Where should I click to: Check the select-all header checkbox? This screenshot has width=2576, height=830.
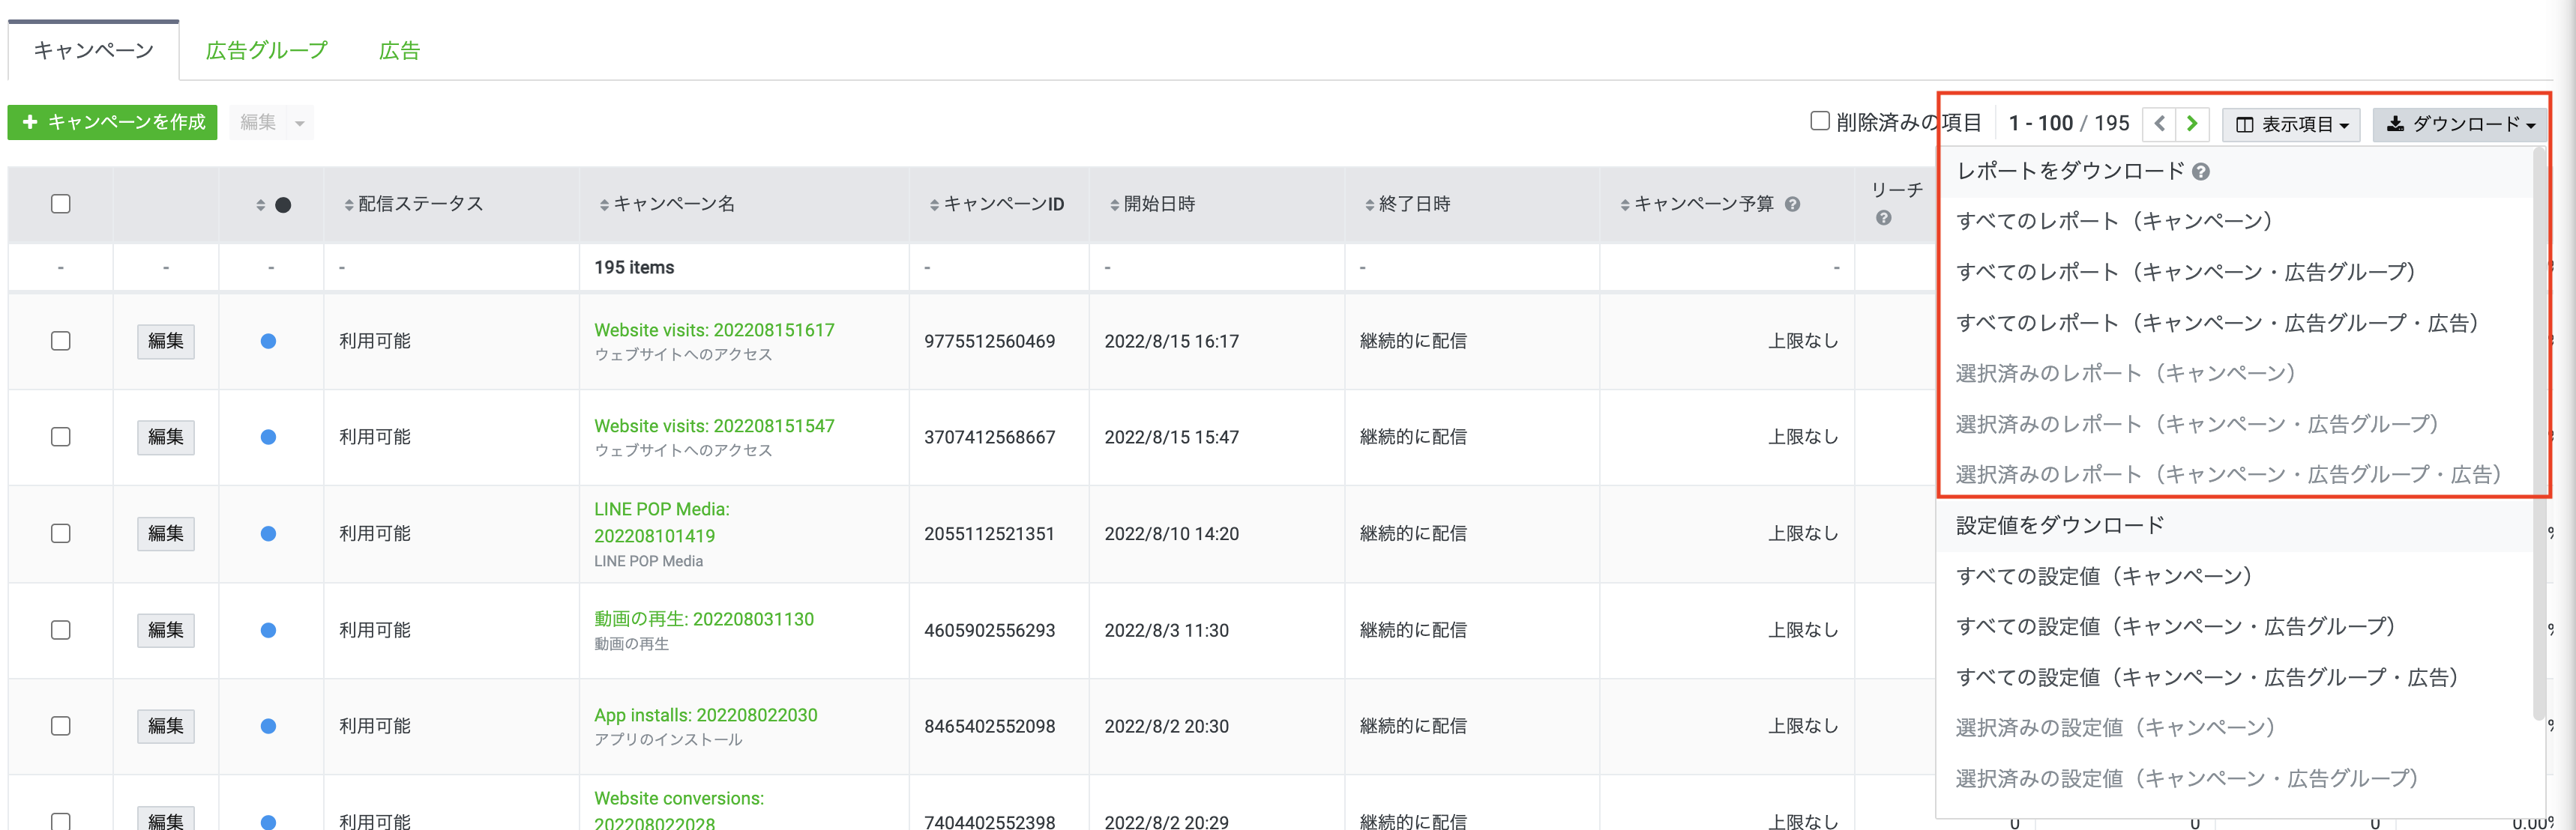[x=61, y=204]
